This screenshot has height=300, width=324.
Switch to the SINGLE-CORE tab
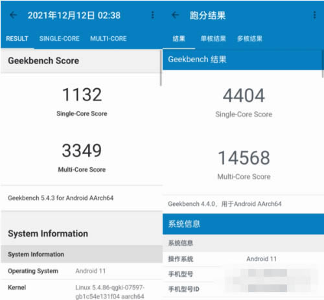(x=59, y=39)
